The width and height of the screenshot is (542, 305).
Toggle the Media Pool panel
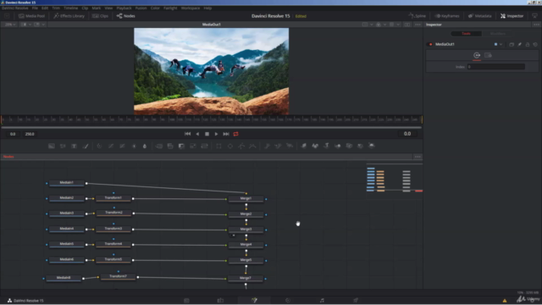[x=31, y=16]
